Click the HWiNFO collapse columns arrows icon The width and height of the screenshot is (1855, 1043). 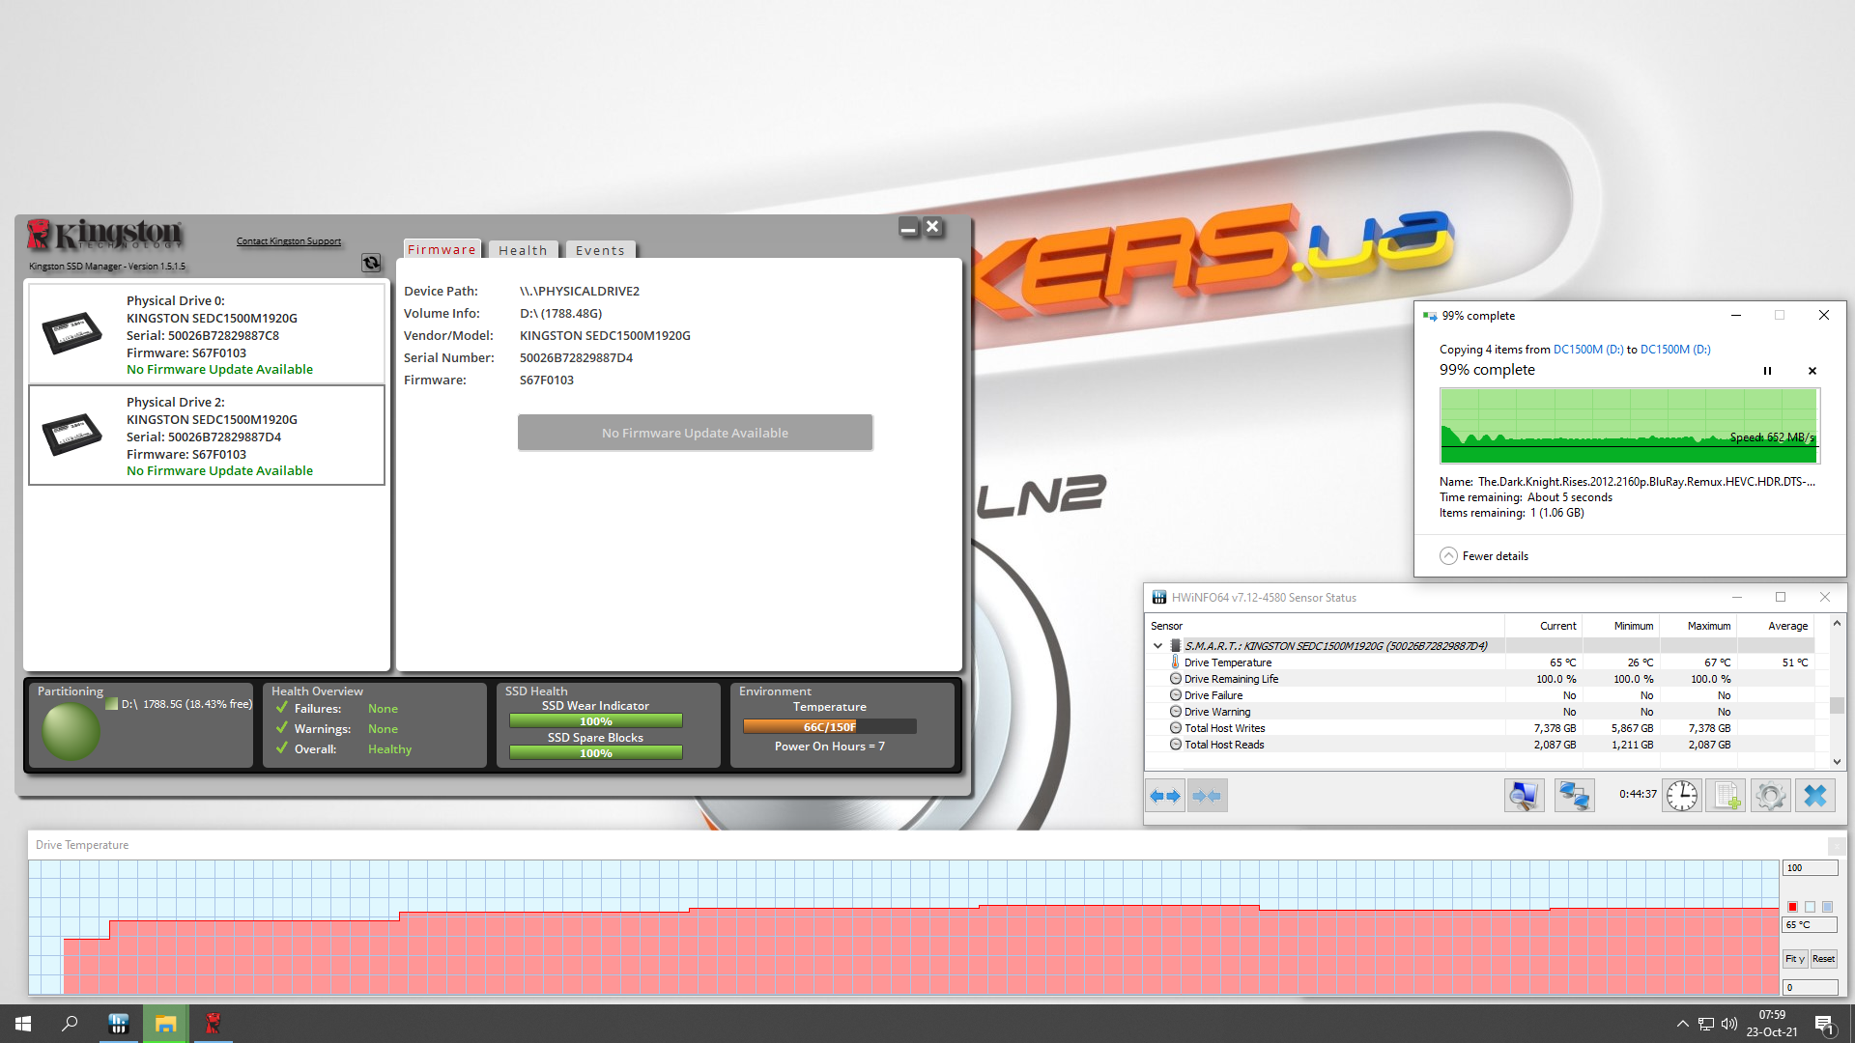click(x=1207, y=796)
